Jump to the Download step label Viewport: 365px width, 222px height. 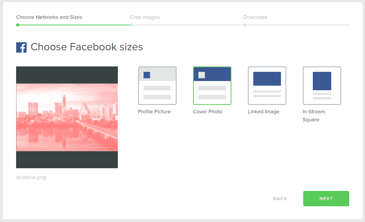[x=255, y=17]
